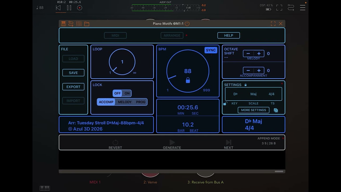Open the keyboard view icon in plugin header
Screen dimensions: 341x192
tap(63, 24)
